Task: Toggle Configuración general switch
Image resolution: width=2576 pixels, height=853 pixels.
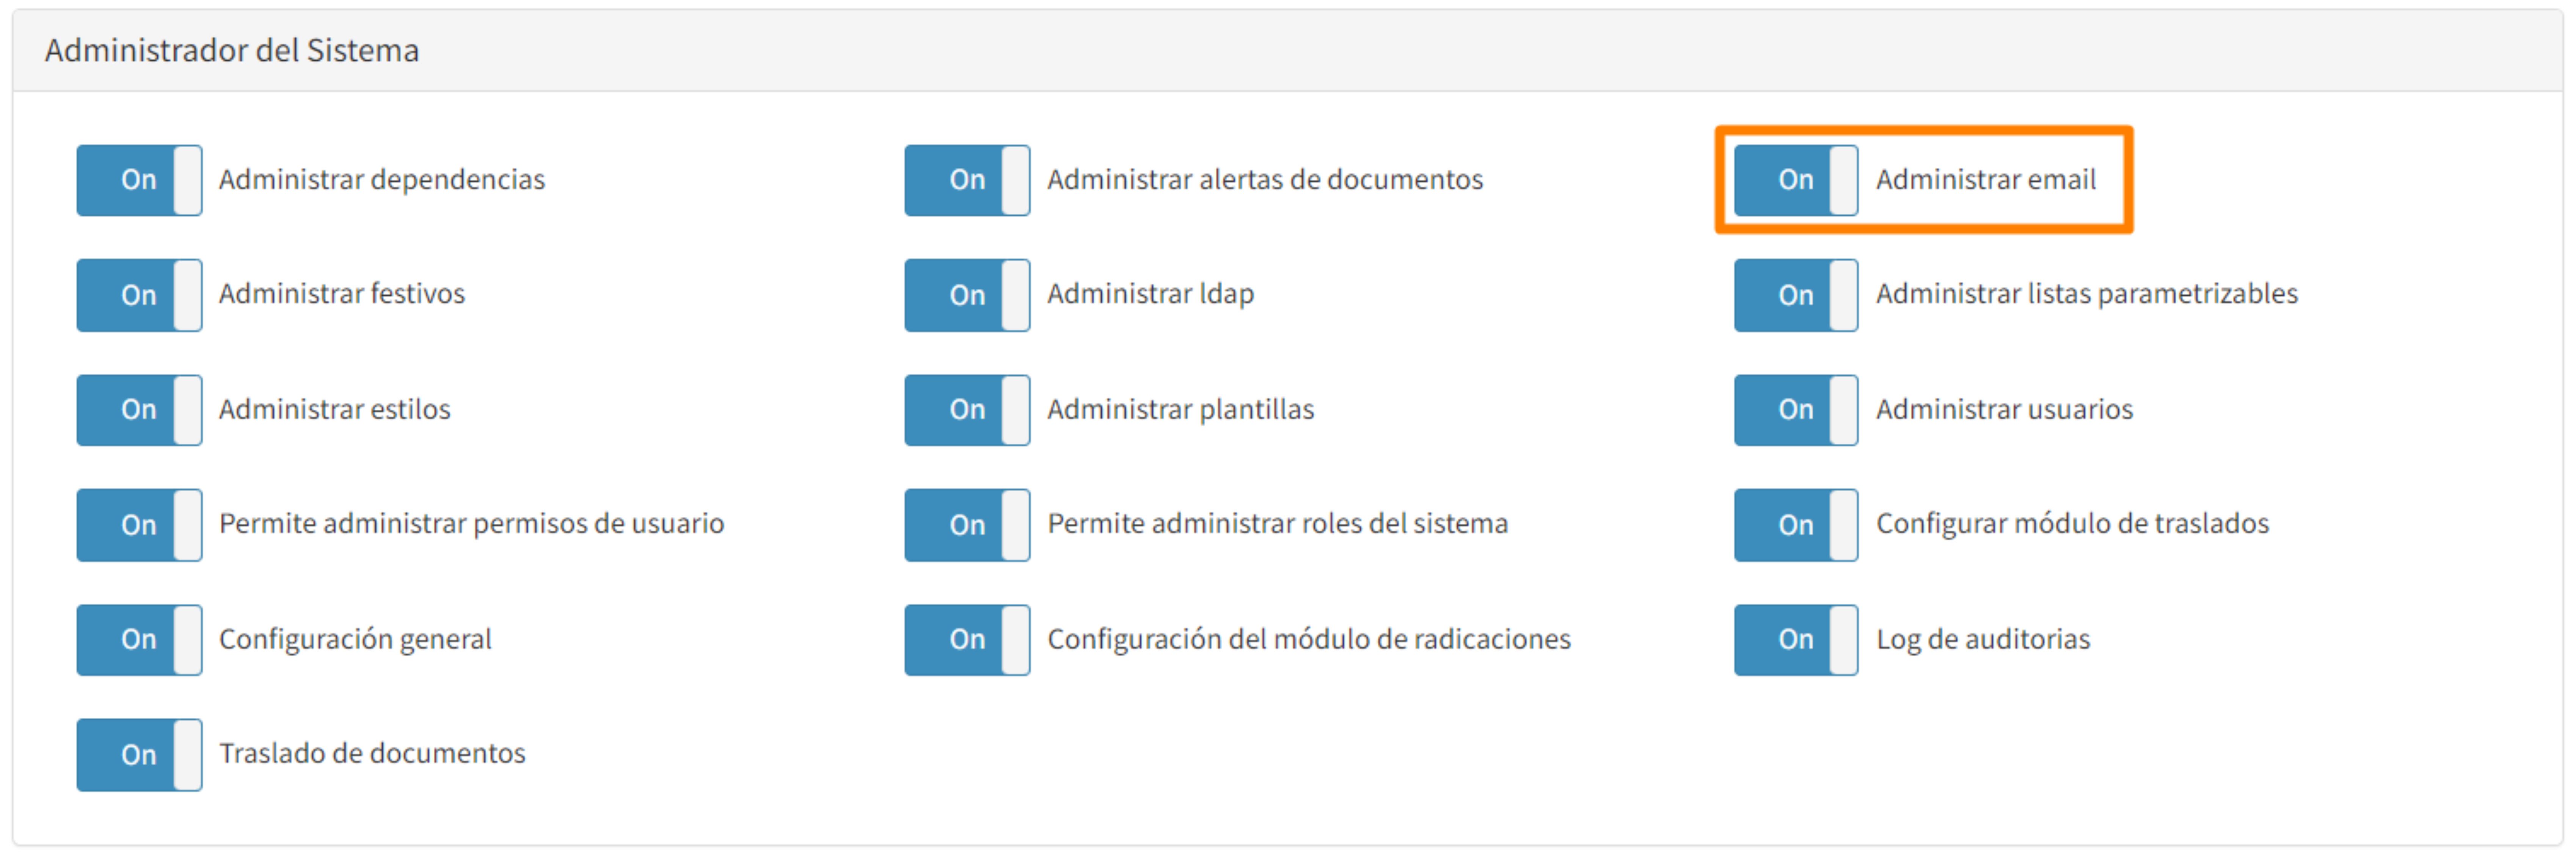Action: (139, 639)
